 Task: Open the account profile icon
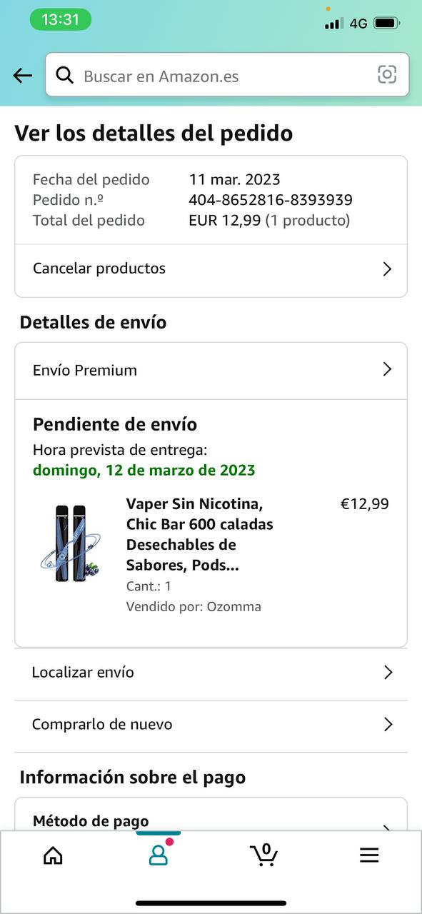click(x=159, y=854)
